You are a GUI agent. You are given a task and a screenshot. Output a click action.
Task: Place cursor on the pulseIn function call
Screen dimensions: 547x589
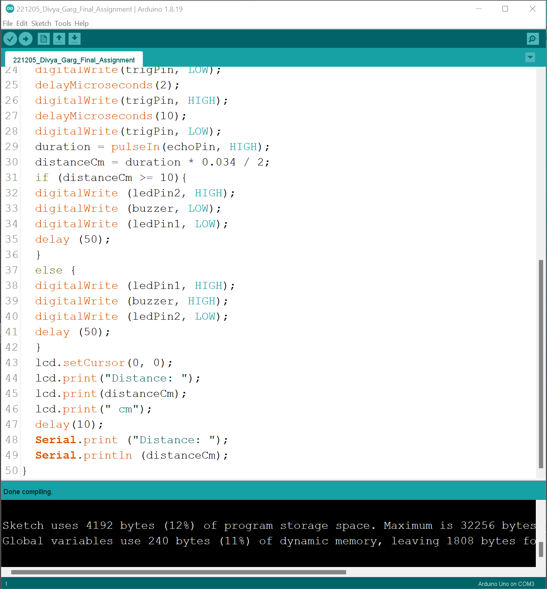click(x=135, y=147)
